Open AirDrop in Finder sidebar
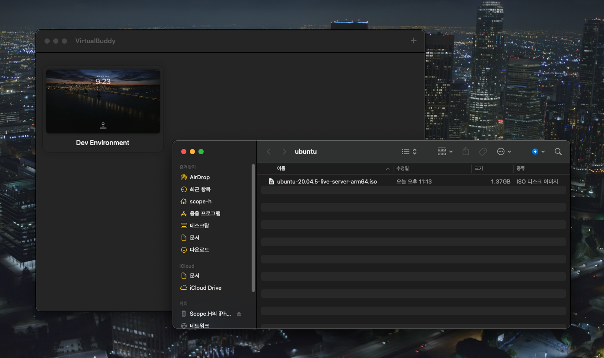This screenshot has height=358, width=604. [199, 177]
